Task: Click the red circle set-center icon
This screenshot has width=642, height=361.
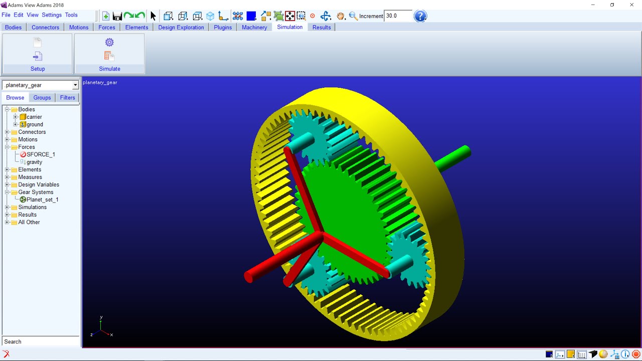Action: tap(312, 16)
